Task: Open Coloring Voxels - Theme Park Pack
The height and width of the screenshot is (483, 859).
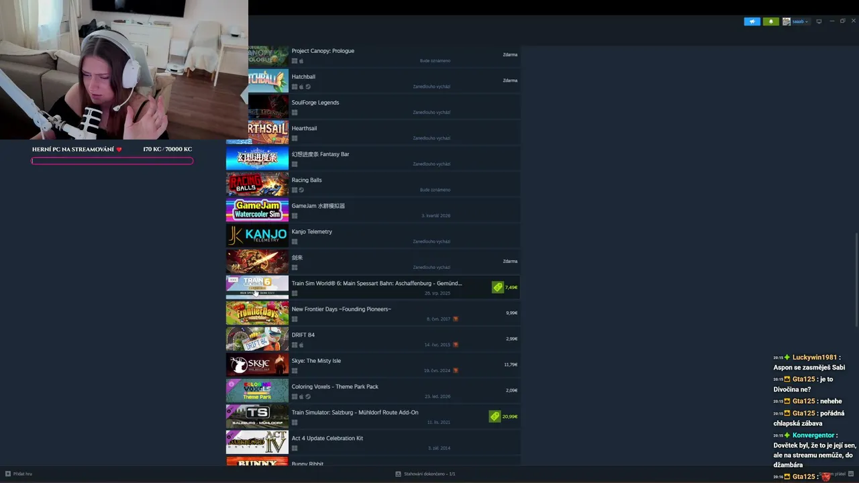Action: pos(335,386)
